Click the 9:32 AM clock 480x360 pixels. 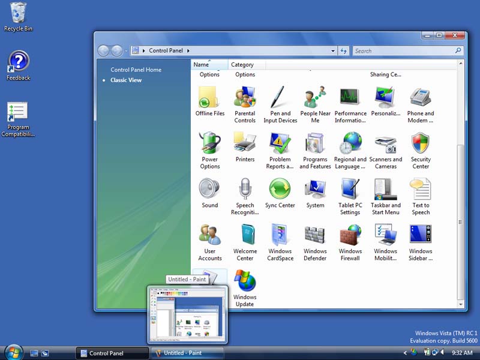462,353
